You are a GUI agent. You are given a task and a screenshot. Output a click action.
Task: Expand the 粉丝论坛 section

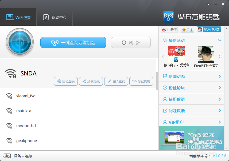(x=191, y=88)
